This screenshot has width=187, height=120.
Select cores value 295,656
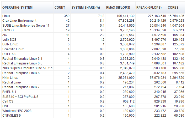[178, 73]
